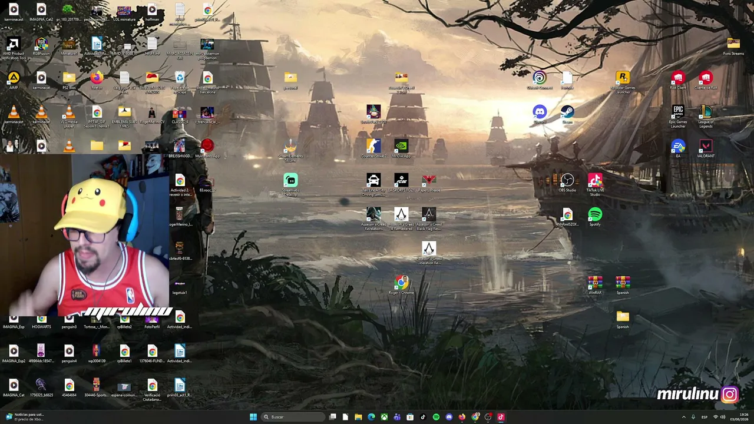Viewport: 754px width, 424px height.
Task: Launch the EA app shortcut
Action: point(678,150)
